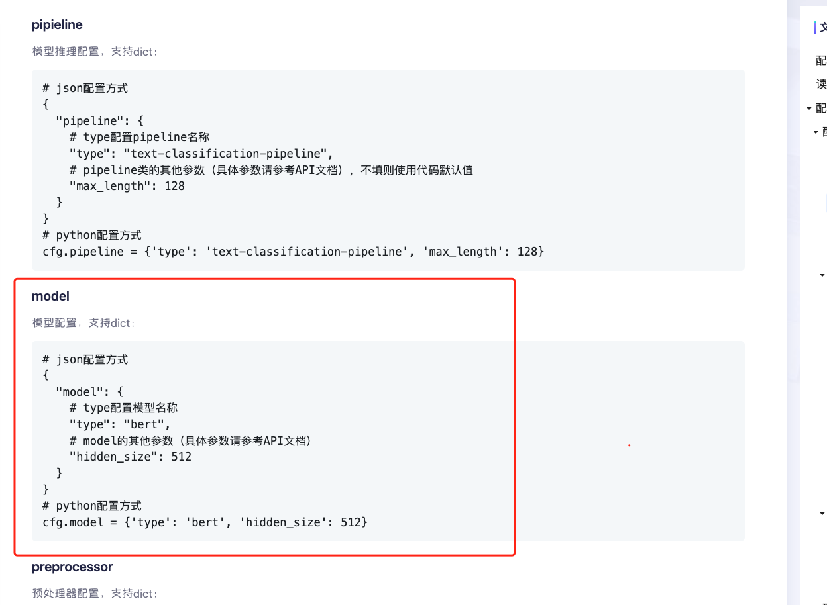
Task: Click the "max_length": 128 code line
Action: pos(127,186)
